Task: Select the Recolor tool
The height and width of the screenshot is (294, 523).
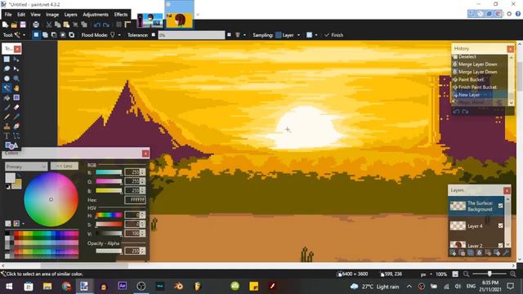Action: (x=16, y=127)
